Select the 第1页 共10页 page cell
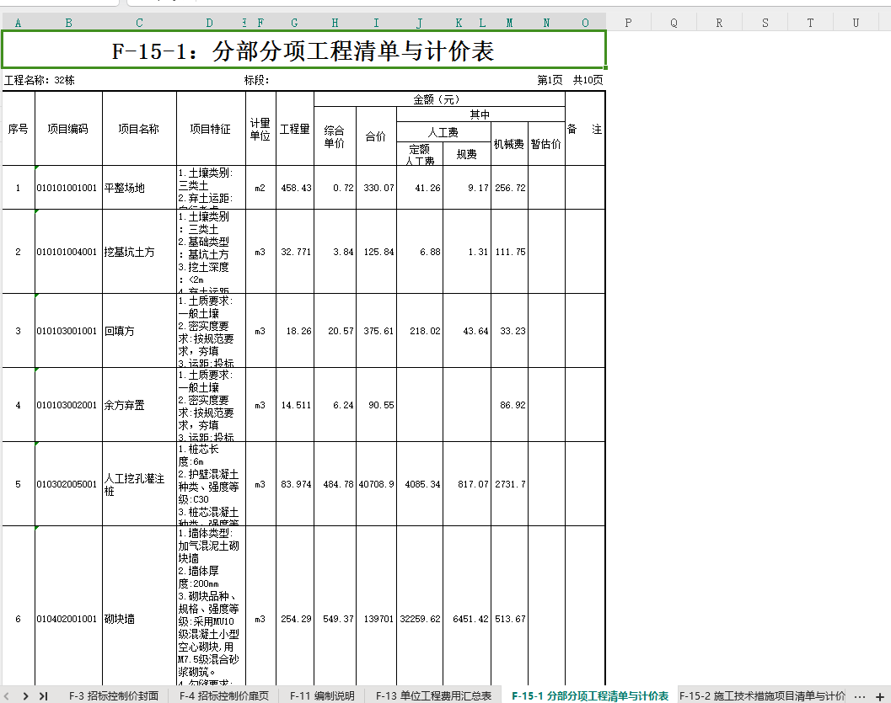The height and width of the screenshot is (703, 891). coord(570,80)
